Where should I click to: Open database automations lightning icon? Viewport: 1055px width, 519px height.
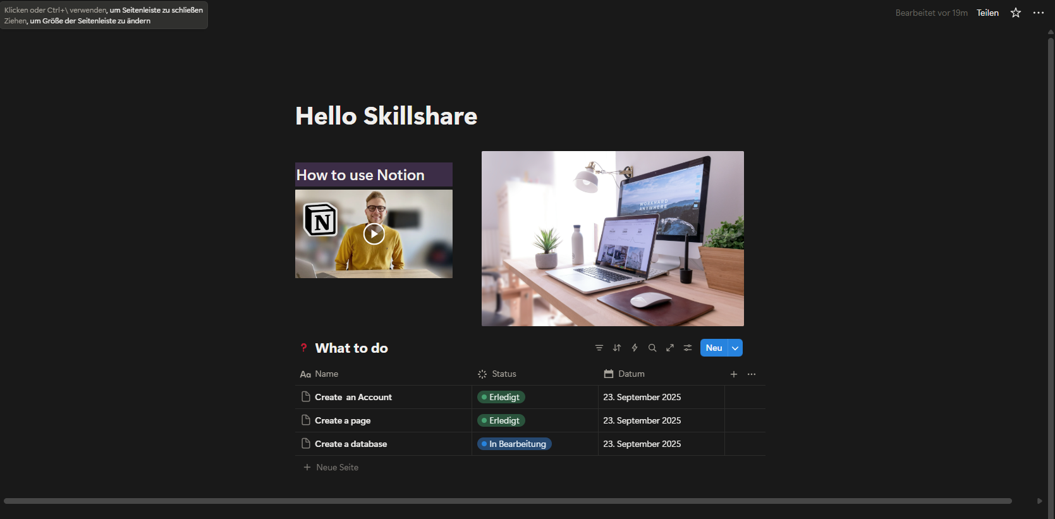635,348
